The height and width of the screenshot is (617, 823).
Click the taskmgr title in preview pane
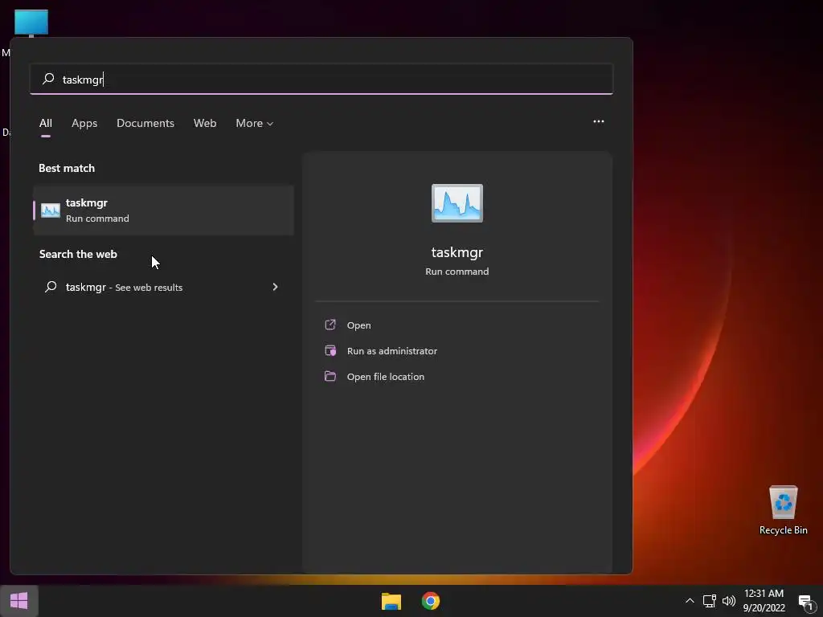[457, 252]
